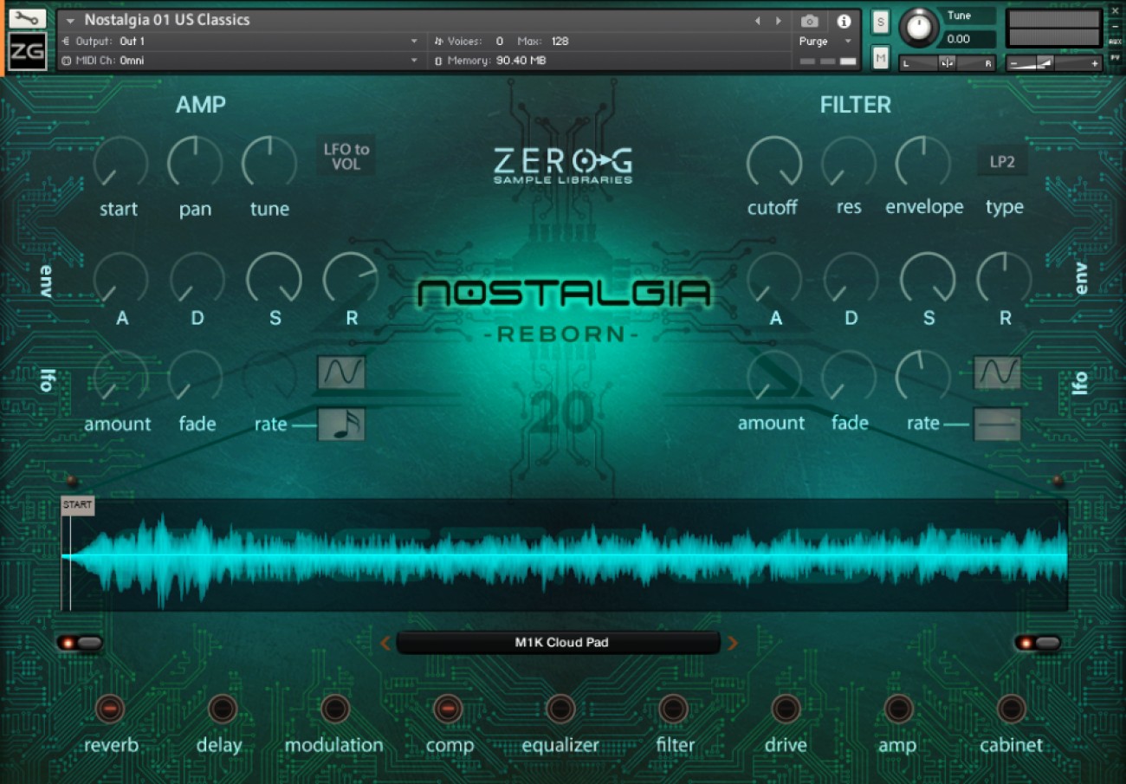Enable the Solo (S) toggle
The width and height of the screenshot is (1126, 784).
tap(880, 23)
